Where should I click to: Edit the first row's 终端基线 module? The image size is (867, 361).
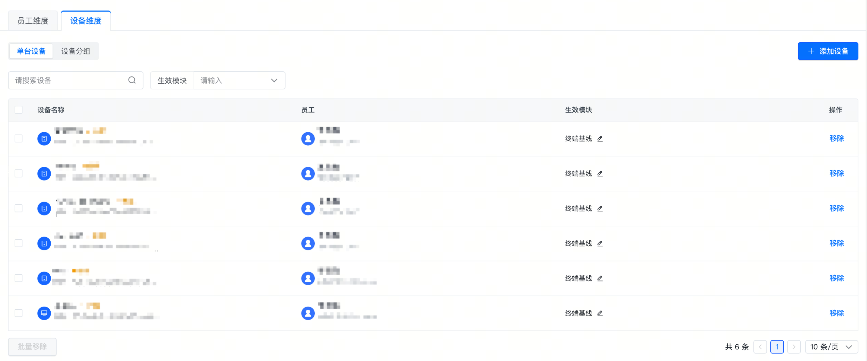coord(600,139)
